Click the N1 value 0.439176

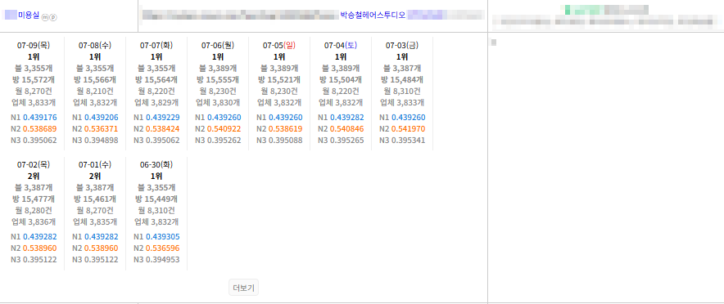pyautogui.click(x=40, y=118)
